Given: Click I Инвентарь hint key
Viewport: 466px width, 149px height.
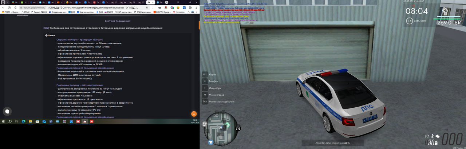Looking at the screenshot, I should [205, 88].
